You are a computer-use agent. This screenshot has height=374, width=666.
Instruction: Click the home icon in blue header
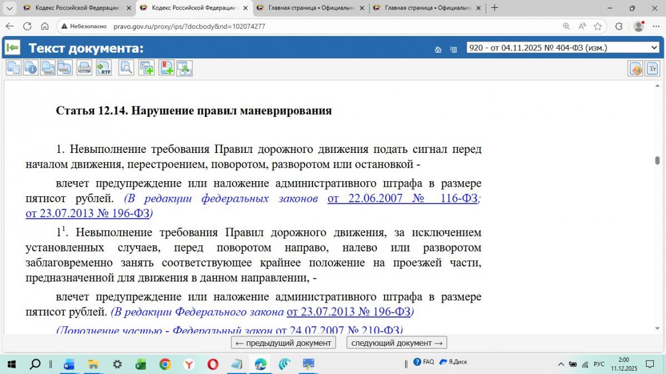tap(438, 49)
